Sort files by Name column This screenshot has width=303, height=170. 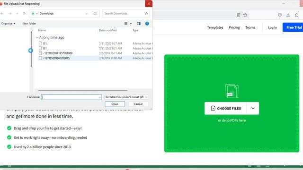click(x=42, y=30)
